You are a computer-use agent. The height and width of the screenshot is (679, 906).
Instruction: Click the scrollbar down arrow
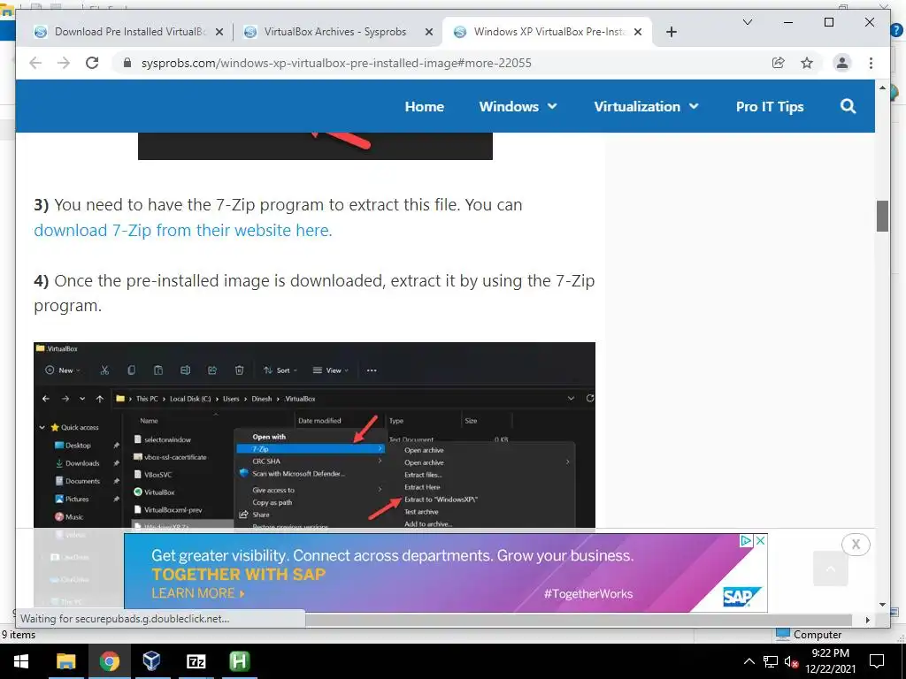(x=882, y=605)
